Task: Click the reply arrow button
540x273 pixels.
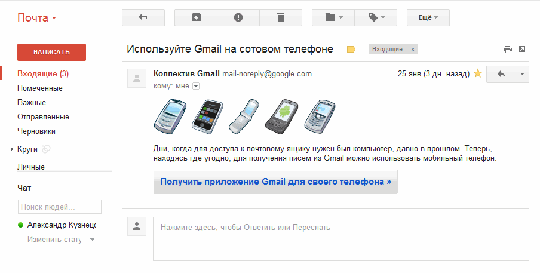Action: [501, 74]
